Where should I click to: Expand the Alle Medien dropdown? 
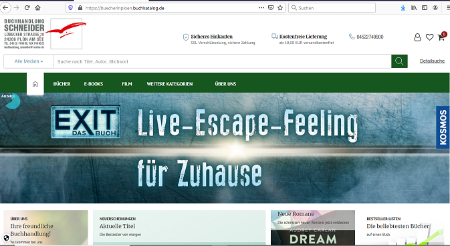tap(29, 61)
